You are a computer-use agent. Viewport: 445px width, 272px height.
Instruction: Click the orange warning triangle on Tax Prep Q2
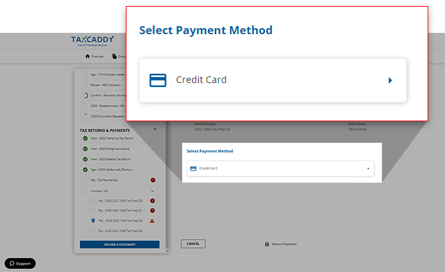[x=152, y=220]
